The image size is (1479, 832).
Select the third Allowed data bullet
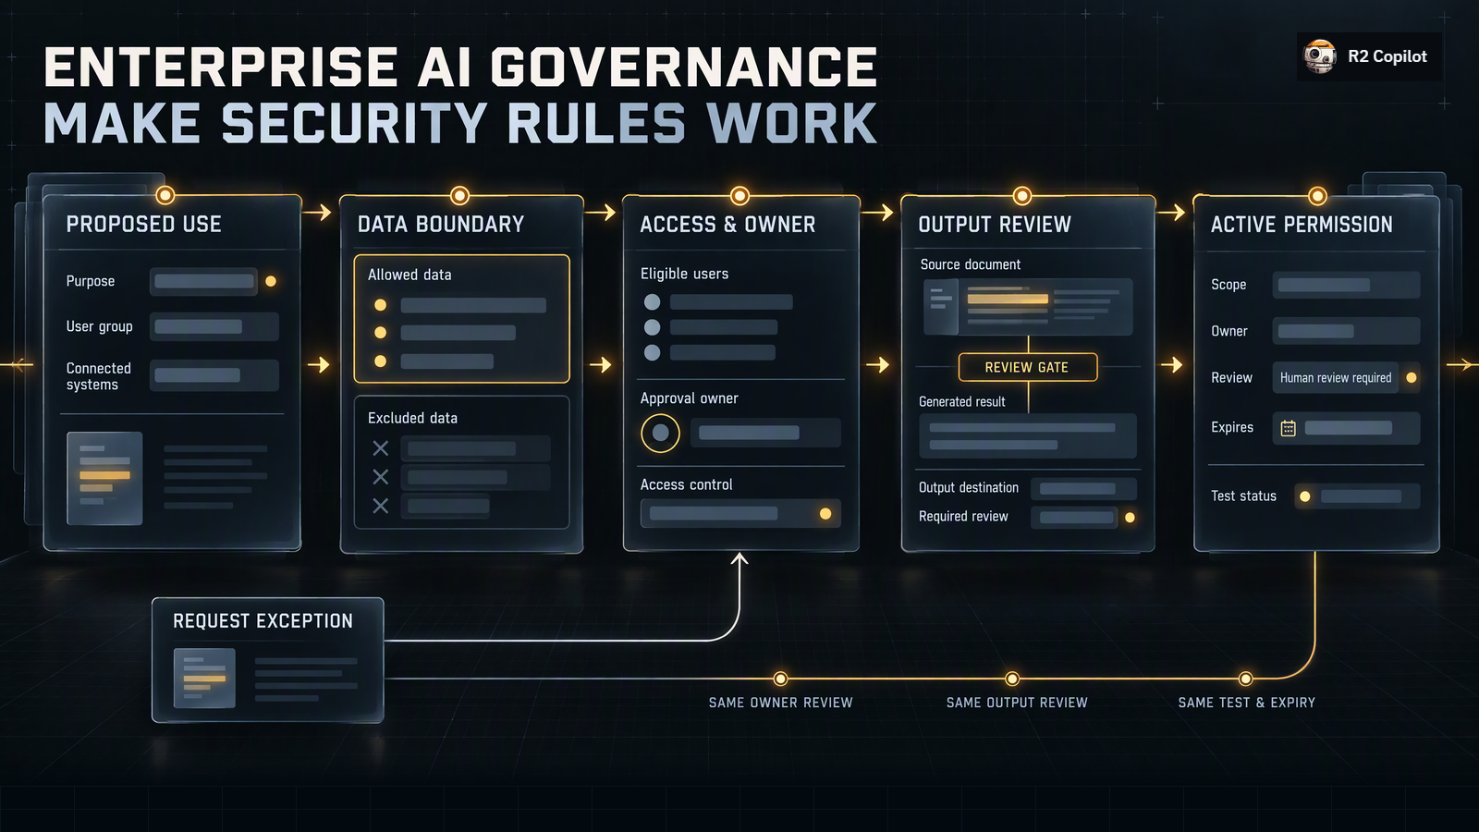[x=380, y=361]
